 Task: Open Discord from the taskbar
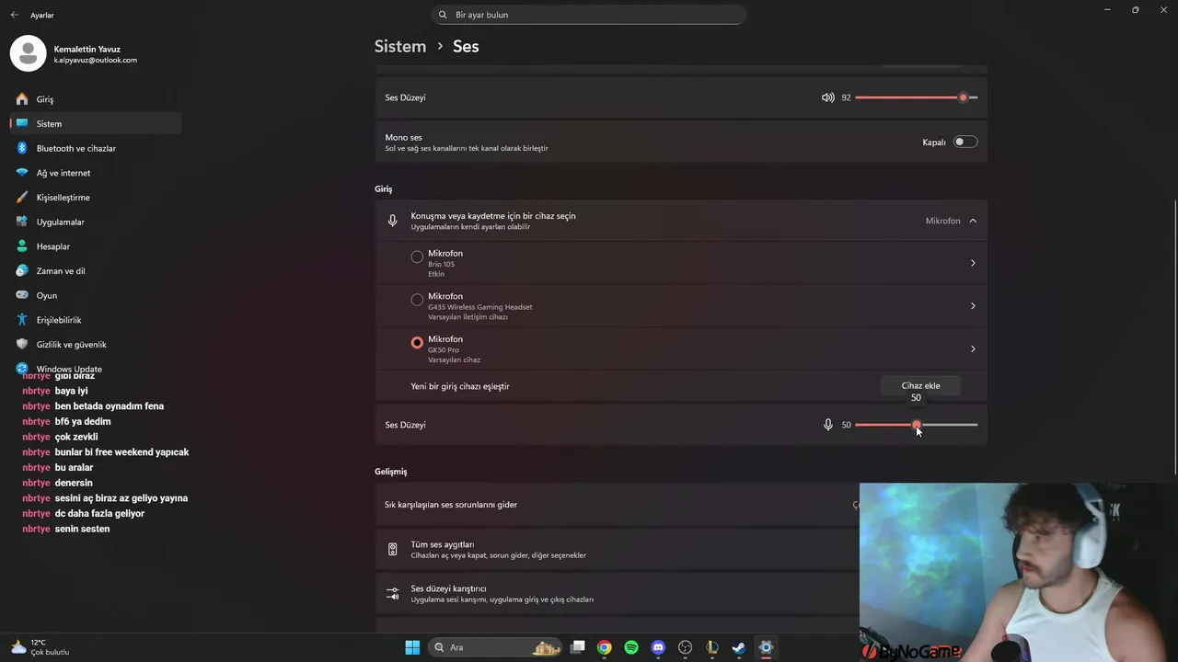point(658,647)
